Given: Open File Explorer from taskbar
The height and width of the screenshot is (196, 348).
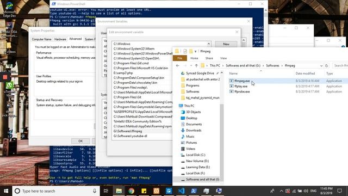Looking at the screenshot, I should point(119,191).
